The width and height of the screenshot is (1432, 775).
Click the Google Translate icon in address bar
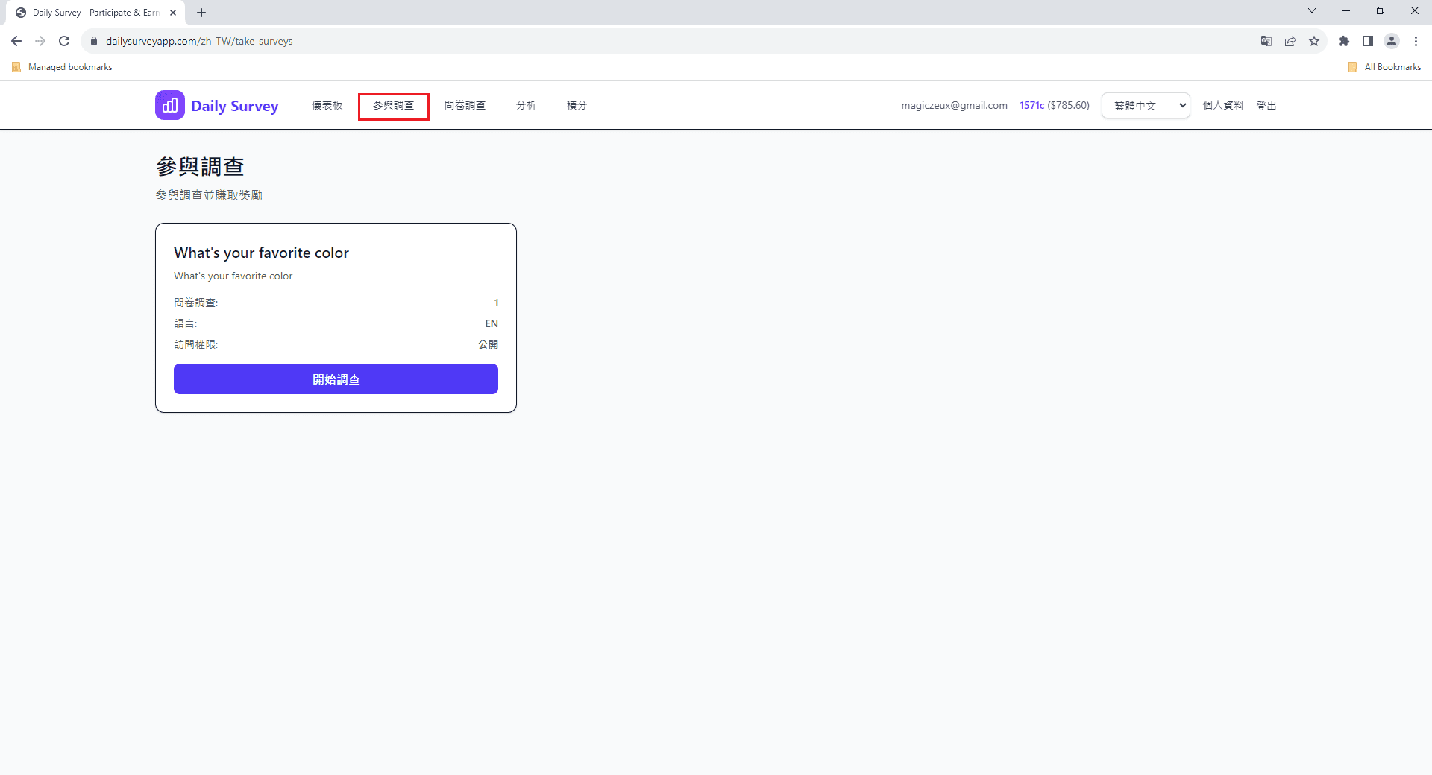pyautogui.click(x=1266, y=41)
